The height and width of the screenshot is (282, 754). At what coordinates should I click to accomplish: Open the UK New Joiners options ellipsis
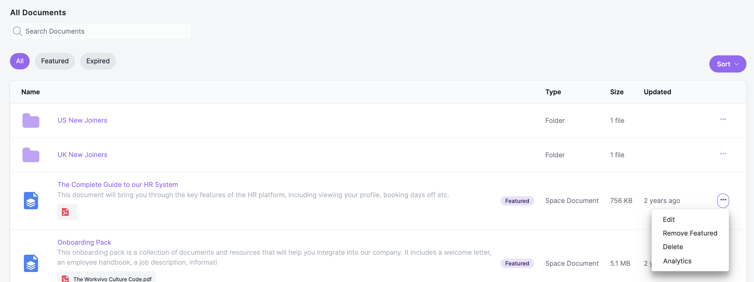tap(723, 154)
